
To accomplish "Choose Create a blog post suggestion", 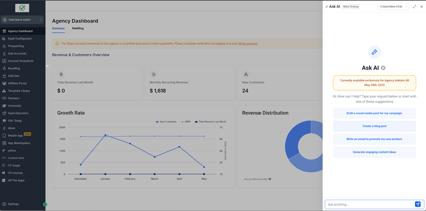I will [375, 126].
